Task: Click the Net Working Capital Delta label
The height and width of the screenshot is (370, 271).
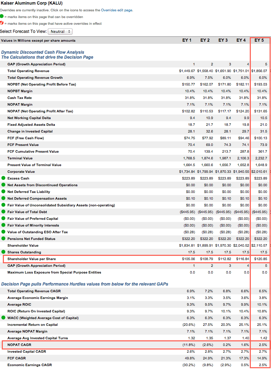Action: coord(29,118)
